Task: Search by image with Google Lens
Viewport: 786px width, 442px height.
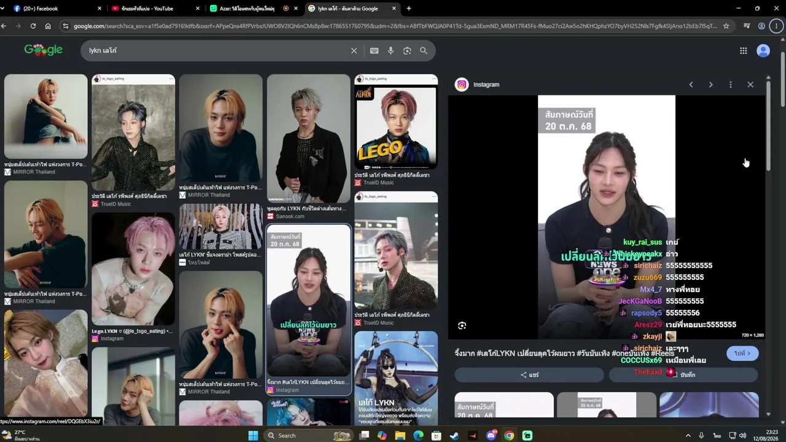Action: coord(407,51)
